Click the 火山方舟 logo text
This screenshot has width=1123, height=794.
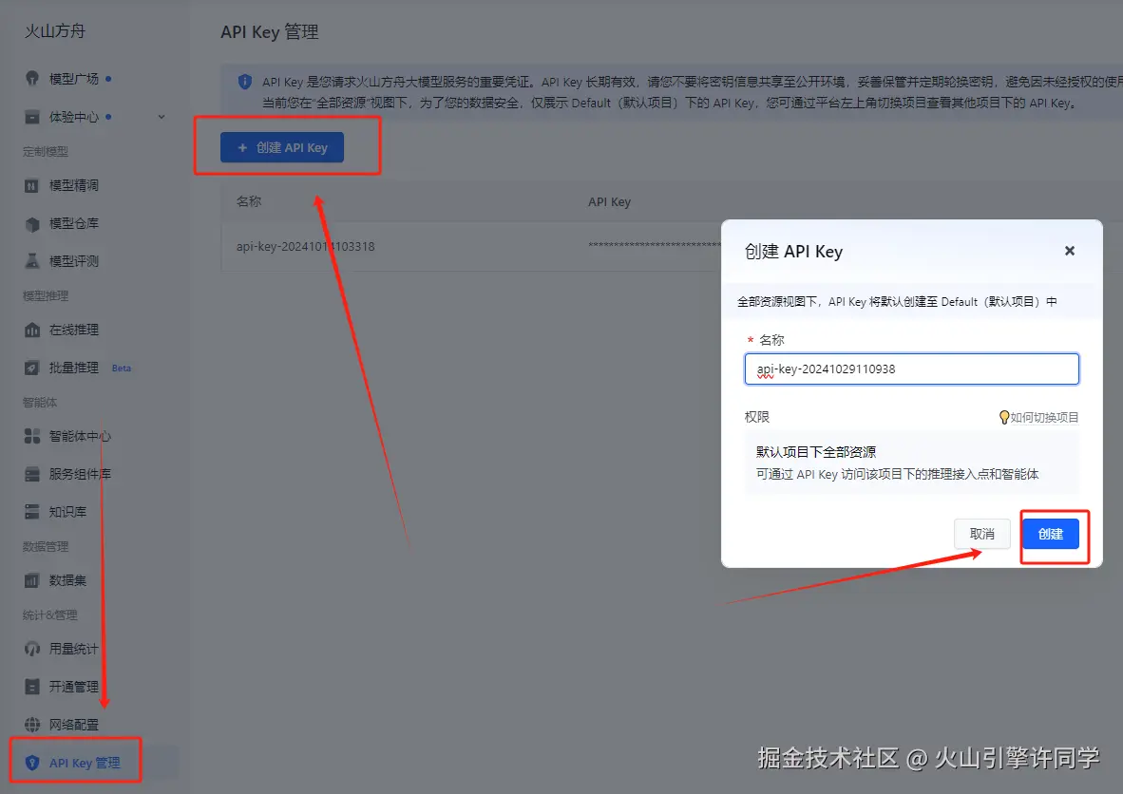pyautogui.click(x=55, y=31)
